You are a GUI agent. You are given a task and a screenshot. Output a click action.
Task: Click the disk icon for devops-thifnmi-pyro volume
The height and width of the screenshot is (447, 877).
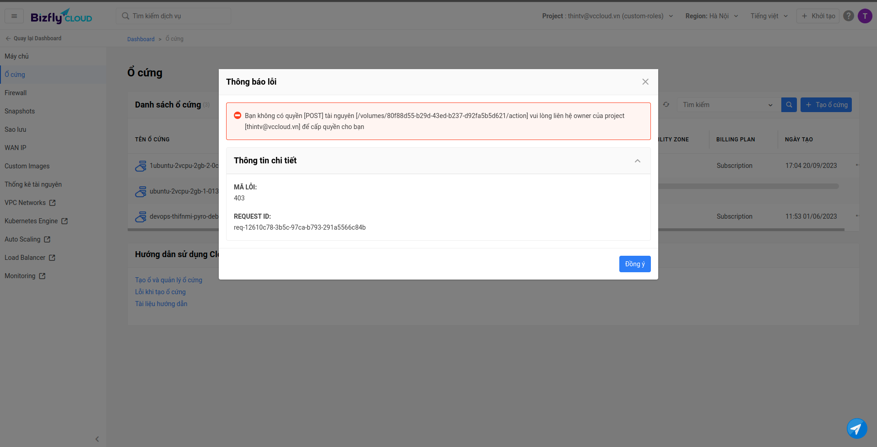[141, 216]
